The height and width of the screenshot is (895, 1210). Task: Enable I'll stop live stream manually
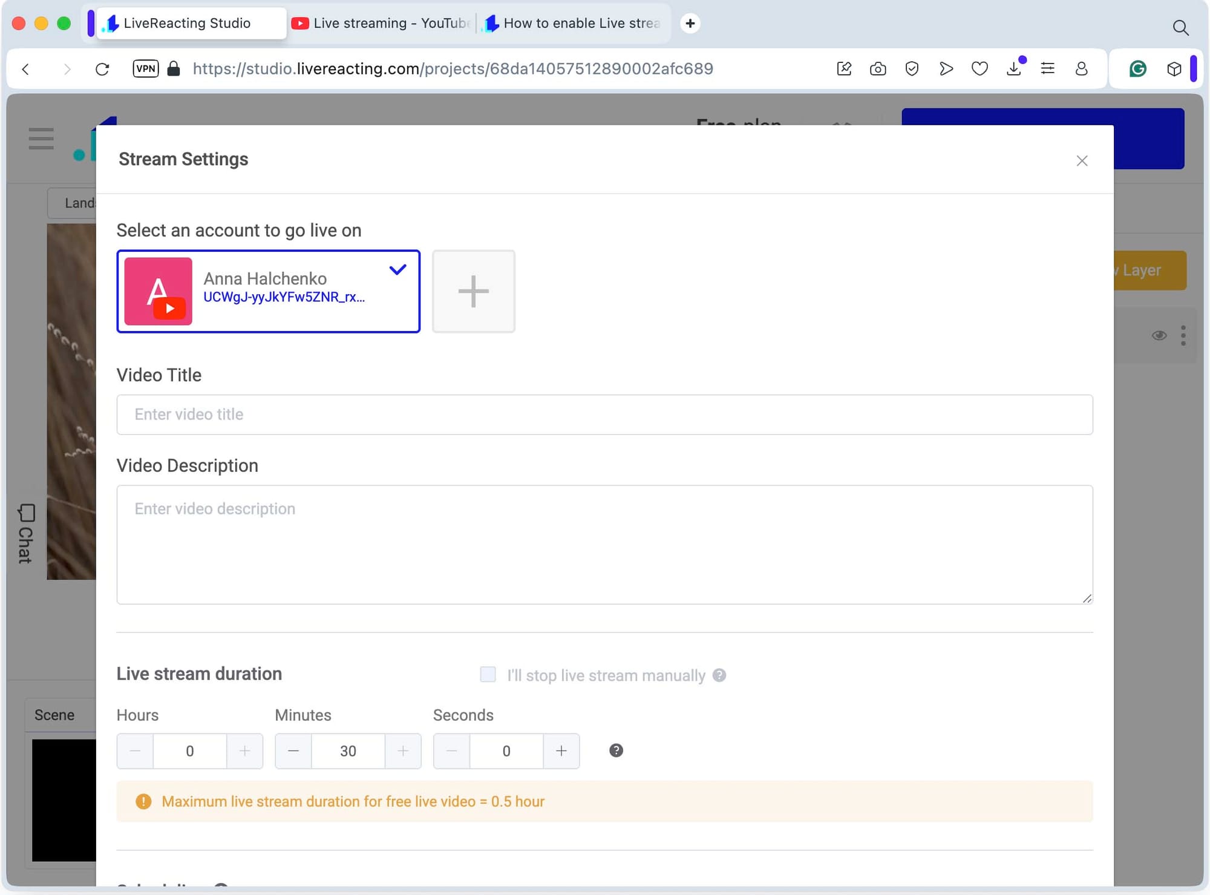pos(488,674)
